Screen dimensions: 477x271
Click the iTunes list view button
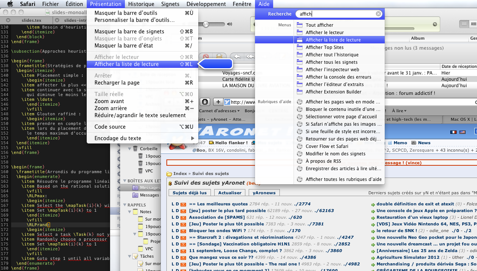pyautogui.click(x=464, y=24)
